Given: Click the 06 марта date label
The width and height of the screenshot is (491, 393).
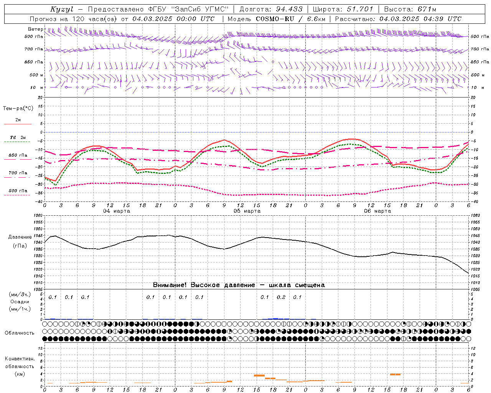Looking at the screenshot, I should [377, 211].
